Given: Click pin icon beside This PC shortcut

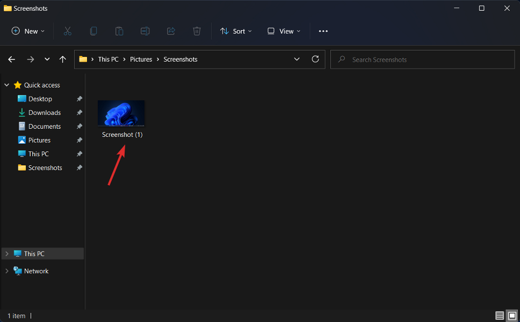Looking at the screenshot, I should 80,153.
